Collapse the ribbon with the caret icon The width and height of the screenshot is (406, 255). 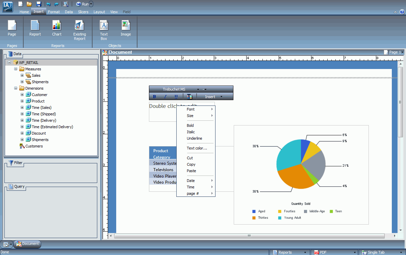pyautogui.click(x=396, y=12)
